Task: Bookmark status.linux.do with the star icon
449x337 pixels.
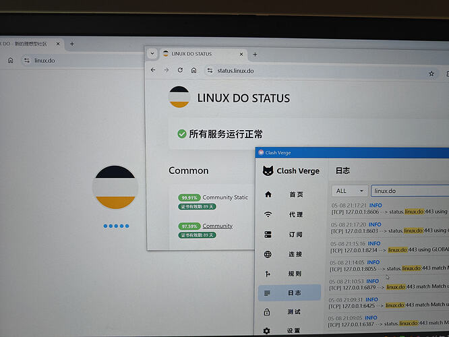Action: [431, 73]
